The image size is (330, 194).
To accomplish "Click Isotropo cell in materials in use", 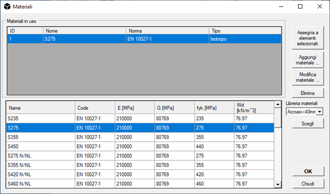I will (x=245, y=39).
